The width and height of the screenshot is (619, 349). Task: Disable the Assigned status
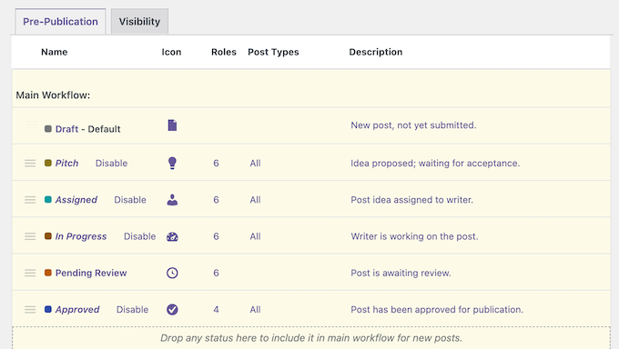pyautogui.click(x=130, y=200)
